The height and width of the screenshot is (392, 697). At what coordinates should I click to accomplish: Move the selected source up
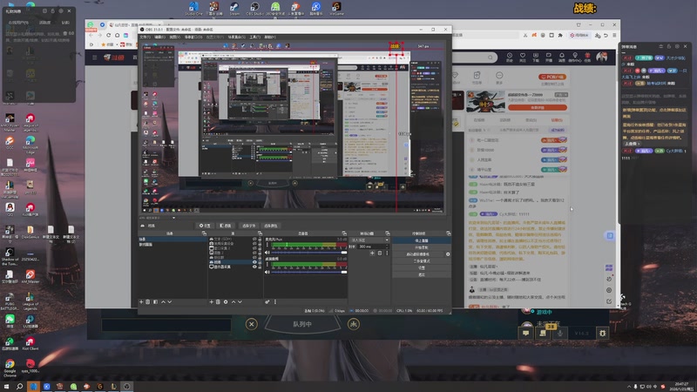(x=233, y=301)
